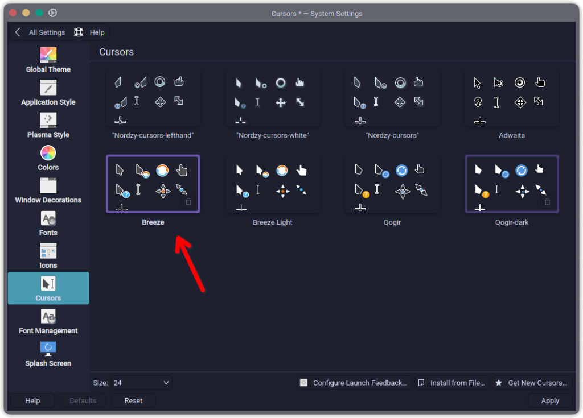Select the Breeze Light cursor theme
This screenshot has height=418, width=583.
(x=273, y=184)
